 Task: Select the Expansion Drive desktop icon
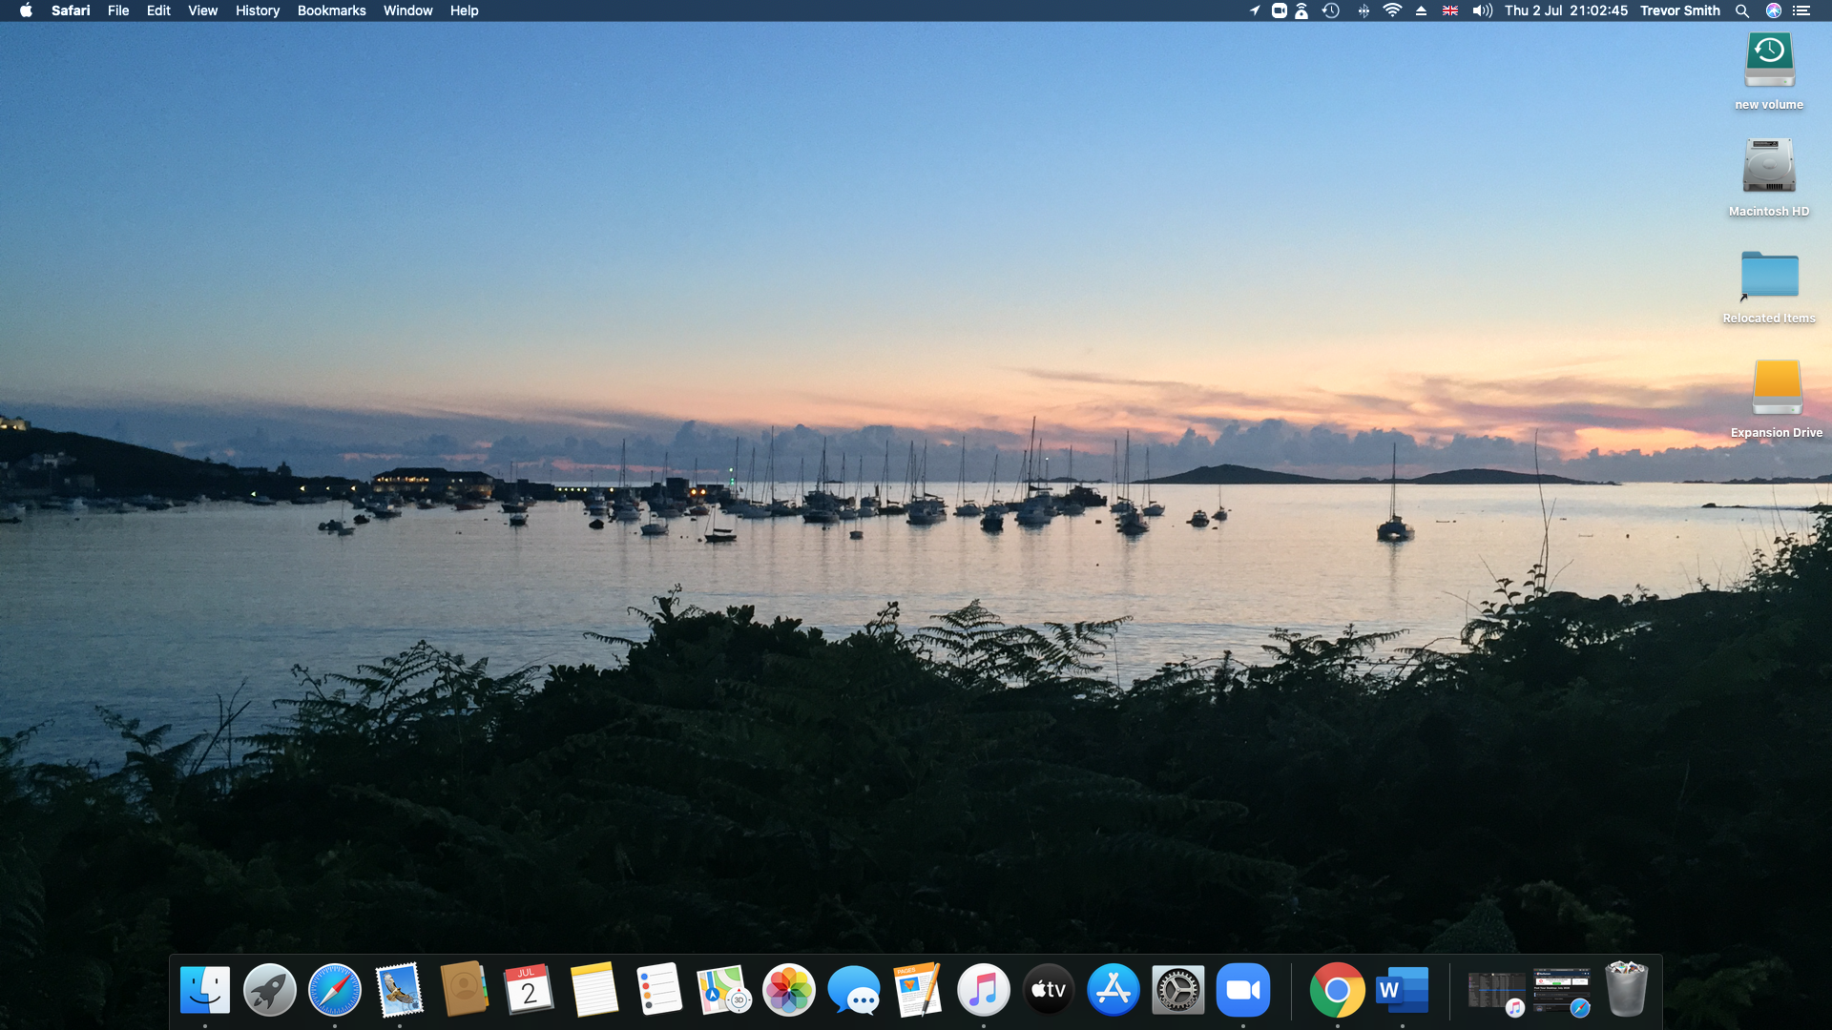click(1776, 388)
